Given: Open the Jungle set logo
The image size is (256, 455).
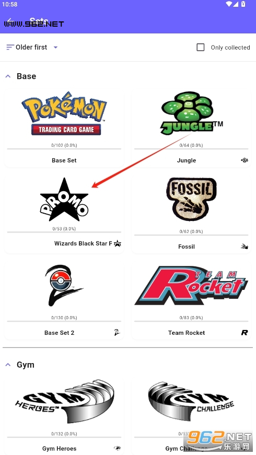Looking at the screenshot, I should (192, 113).
